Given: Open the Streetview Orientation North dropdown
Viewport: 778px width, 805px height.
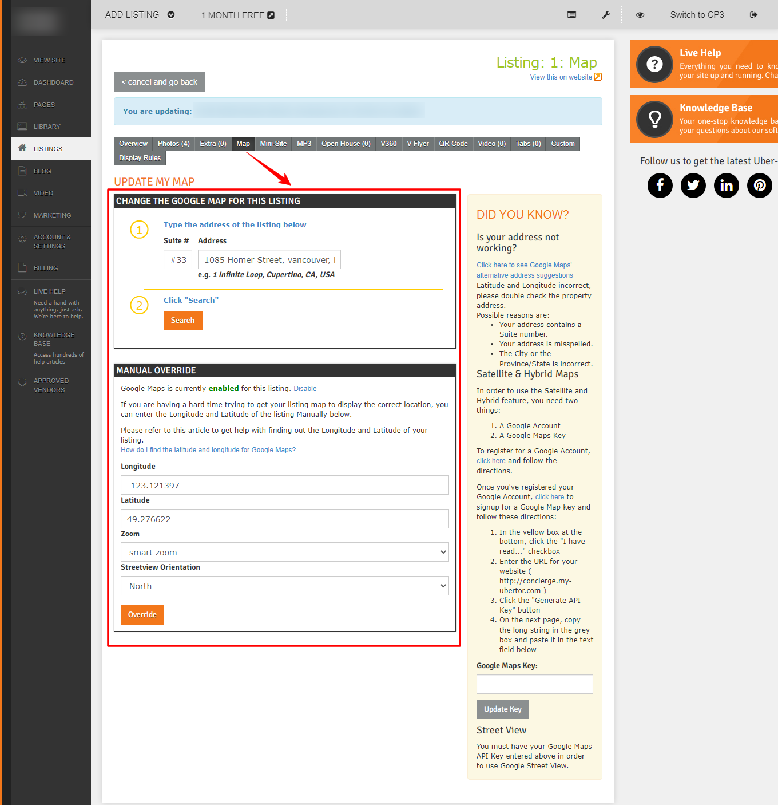Looking at the screenshot, I should 285,586.
